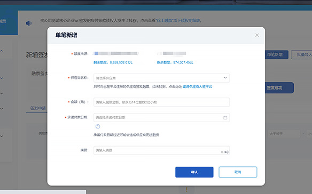Viewport: 312px width, 194px height.
Task: Click the 剩余额度：8,859,502.01元 text
Action: [113, 62]
